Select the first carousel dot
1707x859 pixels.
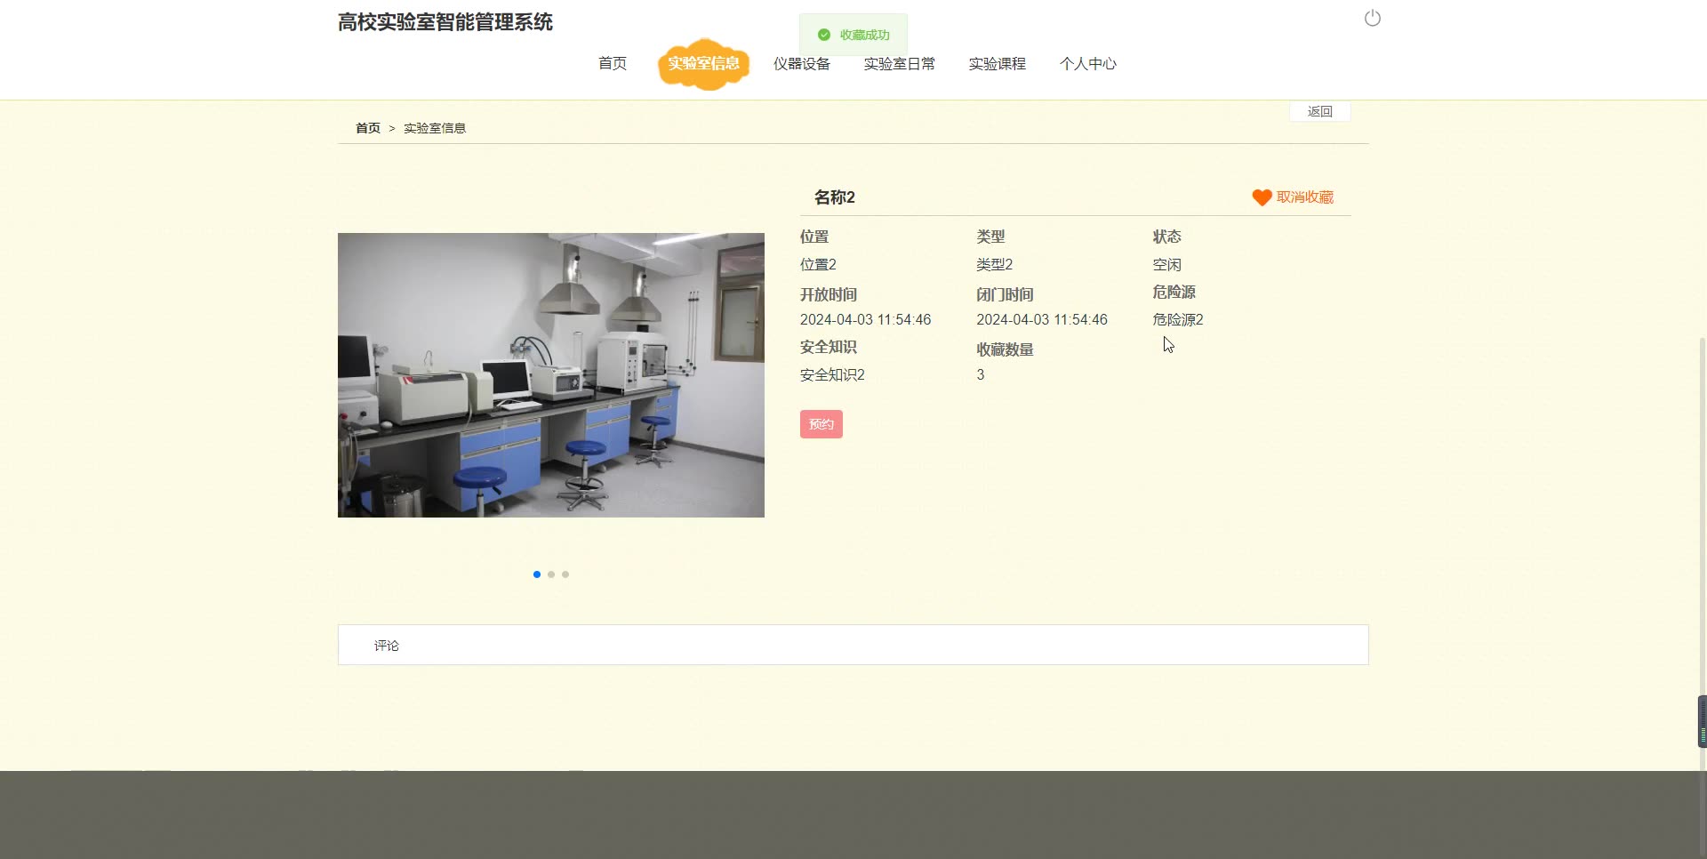[x=536, y=574]
